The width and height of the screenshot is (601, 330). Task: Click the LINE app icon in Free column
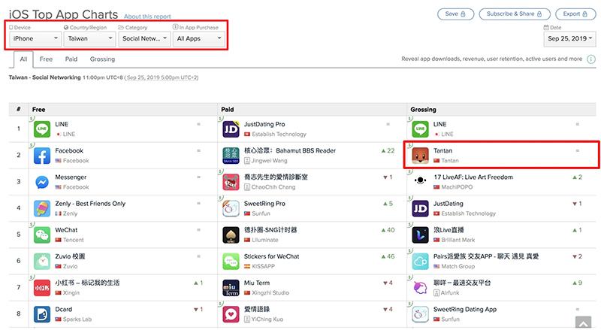[41, 129]
